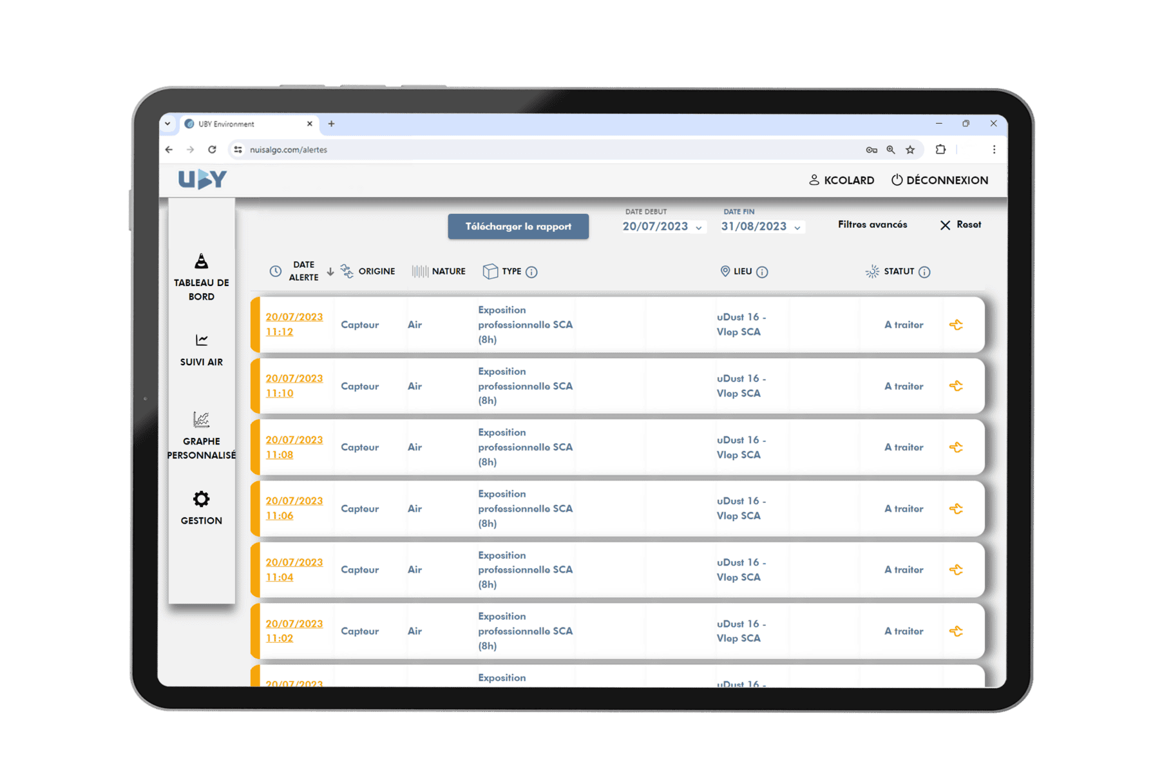Click the info icon next to LIEU
The image size is (1171, 773).
click(x=762, y=272)
